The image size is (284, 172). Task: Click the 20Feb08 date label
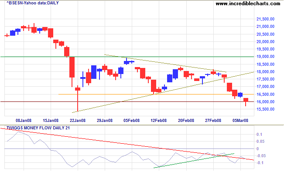tap(186, 121)
